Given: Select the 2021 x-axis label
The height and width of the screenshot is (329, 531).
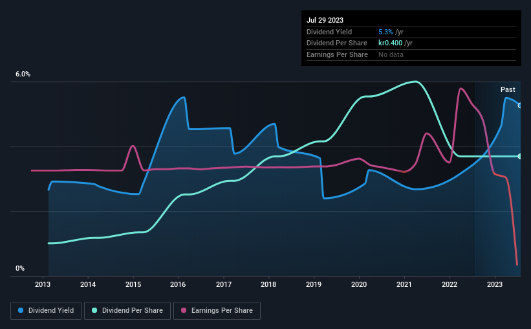Looking at the screenshot, I should [x=404, y=284].
